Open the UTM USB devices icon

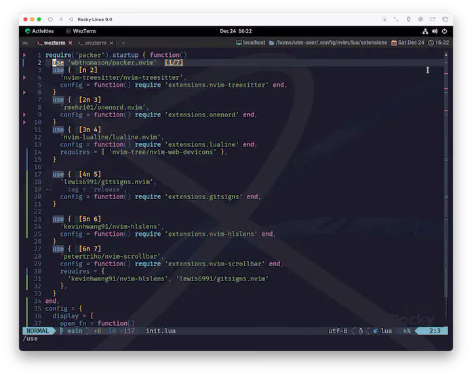408,19
